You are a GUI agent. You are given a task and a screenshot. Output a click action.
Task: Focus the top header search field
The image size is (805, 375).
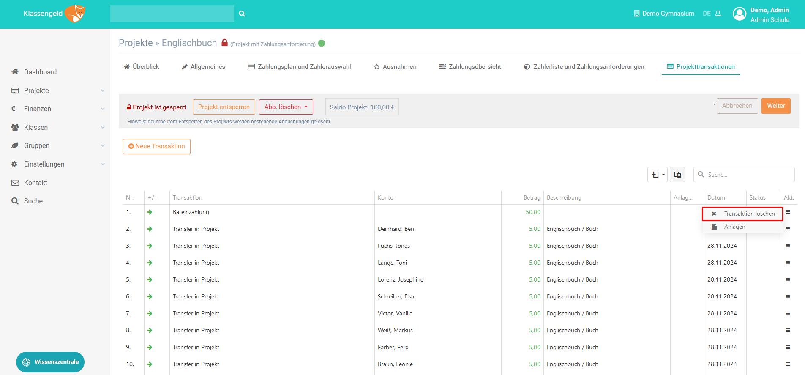coord(172,14)
